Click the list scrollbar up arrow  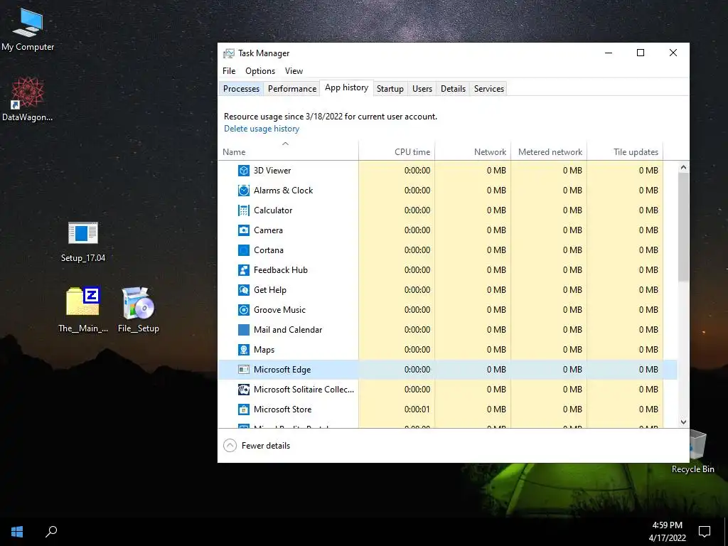[x=683, y=167]
